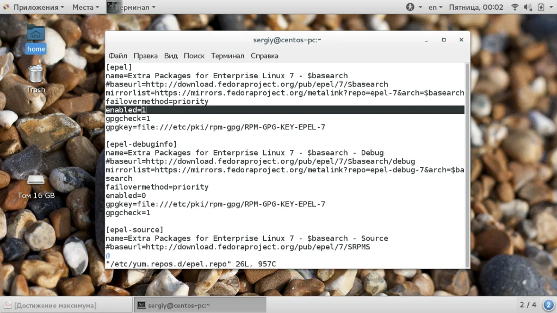Viewport: 557px width, 313px height.
Task: Open the Файл menu
Action: tap(117, 56)
